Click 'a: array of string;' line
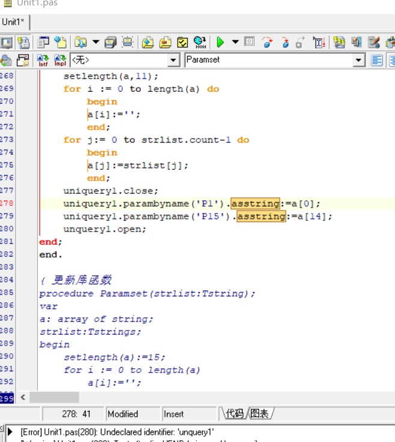Viewport: 395px width, 442px height. 96,319
